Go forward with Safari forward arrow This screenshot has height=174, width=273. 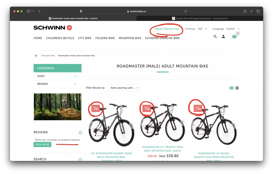pos(45,11)
